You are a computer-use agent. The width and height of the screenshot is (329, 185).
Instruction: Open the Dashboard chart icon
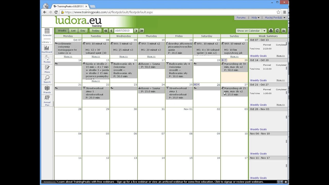tap(47, 49)
